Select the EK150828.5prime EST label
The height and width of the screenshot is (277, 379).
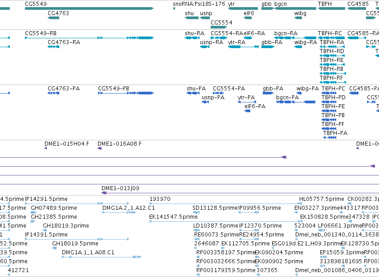point(324,217)
